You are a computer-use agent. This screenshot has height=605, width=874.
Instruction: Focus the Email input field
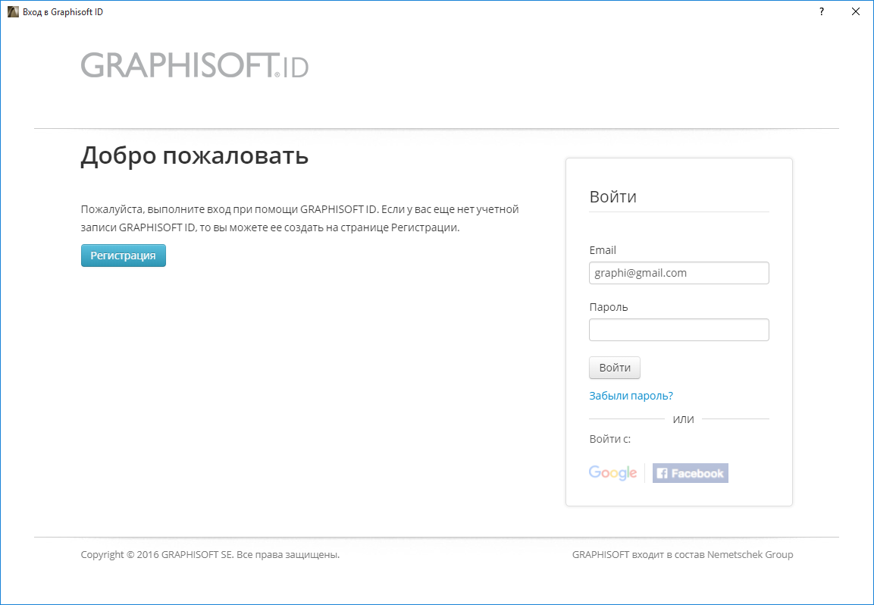pos(678,273)
